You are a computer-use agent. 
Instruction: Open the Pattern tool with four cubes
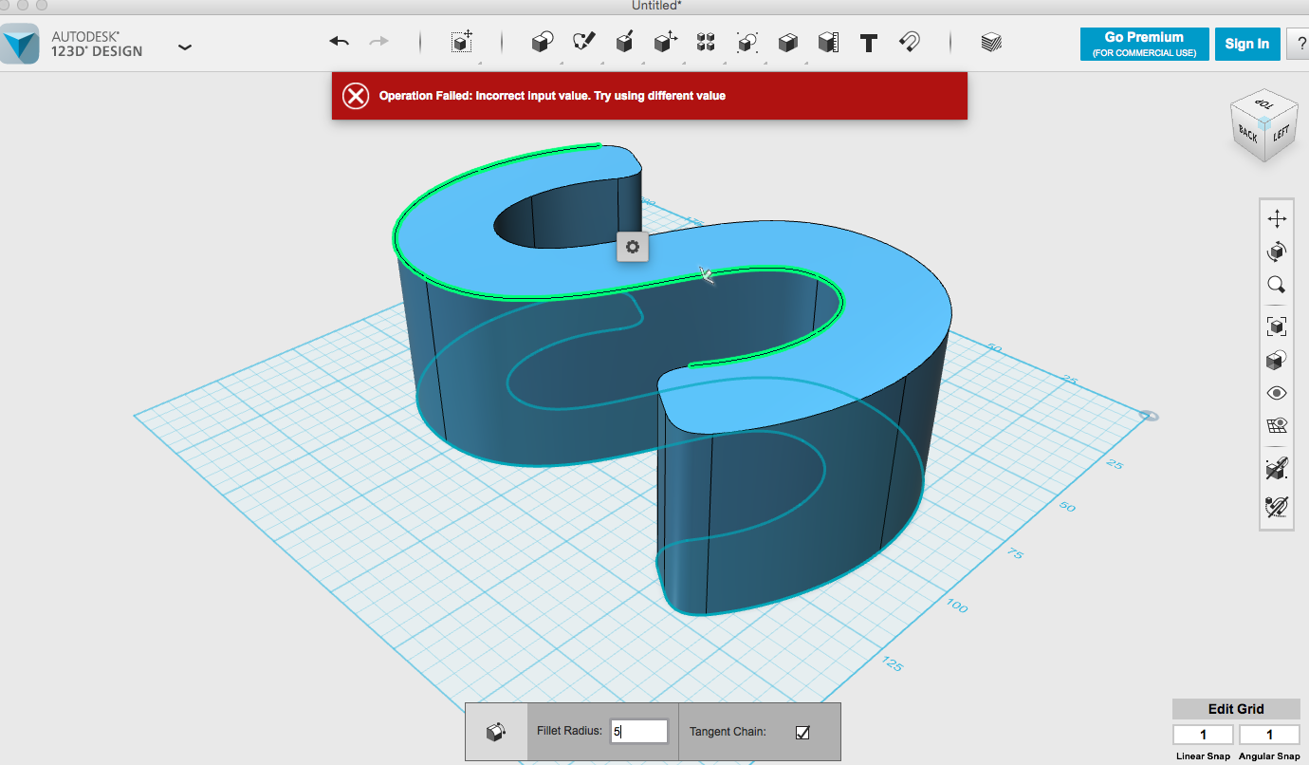tap(706, 42)
